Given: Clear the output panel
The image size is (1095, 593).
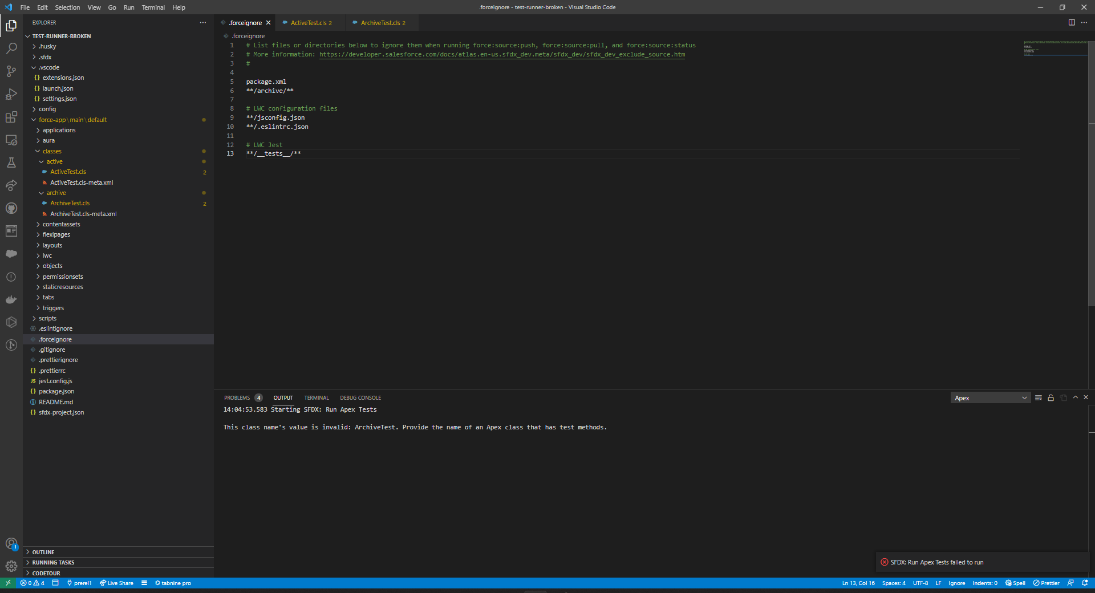Looking at the screenshot, I should [x=1039, y=398].
